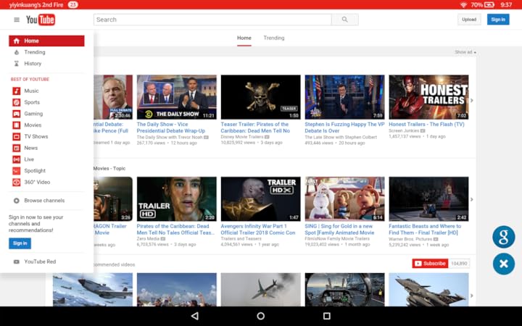Open the Honest Trailers Flash video thumbnail
522x326 pixels.
(428, 97)
